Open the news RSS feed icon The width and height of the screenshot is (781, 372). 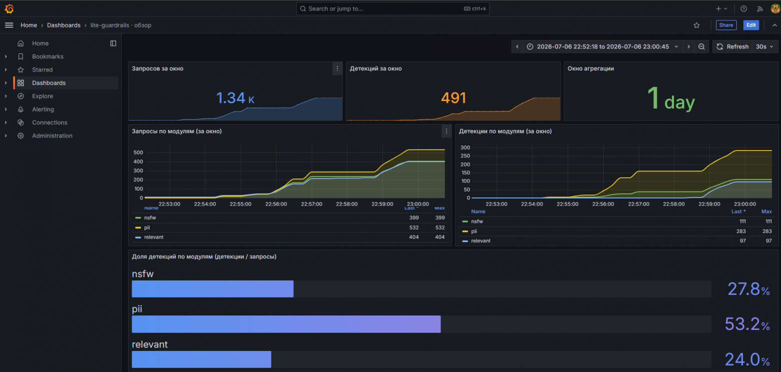click(759, 8)
